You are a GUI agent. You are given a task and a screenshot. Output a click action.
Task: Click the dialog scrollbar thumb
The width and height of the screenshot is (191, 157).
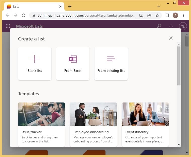[179, 66]
